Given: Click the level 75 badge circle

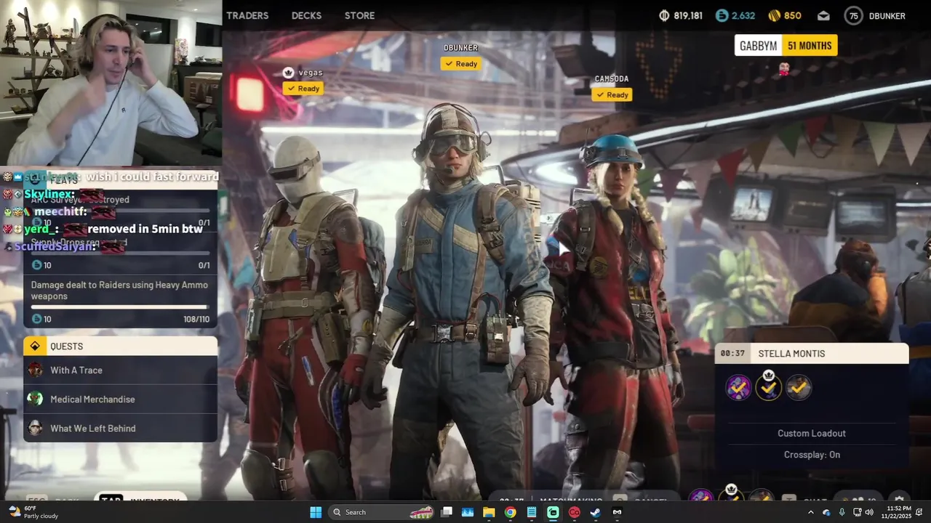Looking at the screenshot, I should click(x=854, y=15).
